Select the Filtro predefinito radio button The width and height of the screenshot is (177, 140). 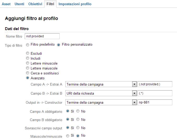(x=28, y=45)
